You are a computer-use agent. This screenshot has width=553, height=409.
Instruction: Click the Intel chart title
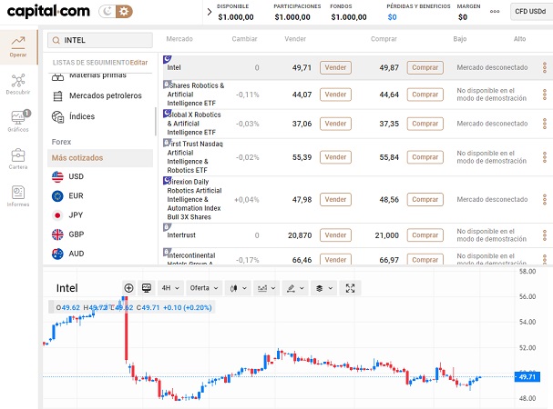click(x=67, y=288)
